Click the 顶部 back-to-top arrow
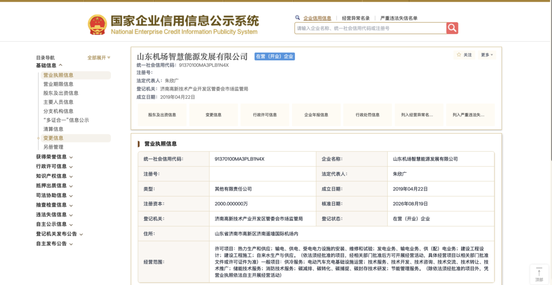This screenshot has height=285, width=552. point(539,275)
